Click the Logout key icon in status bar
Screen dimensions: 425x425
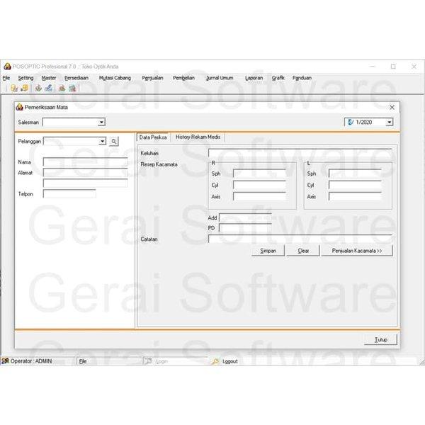point(216,361)
